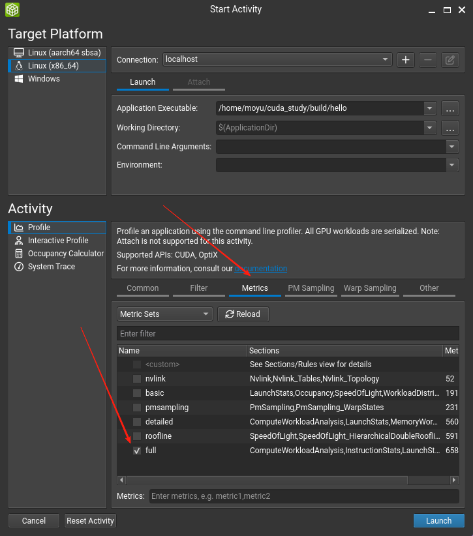Click the Enter filter text field
The width and height of the screenshot is (473, 536).
coord(287,334)
